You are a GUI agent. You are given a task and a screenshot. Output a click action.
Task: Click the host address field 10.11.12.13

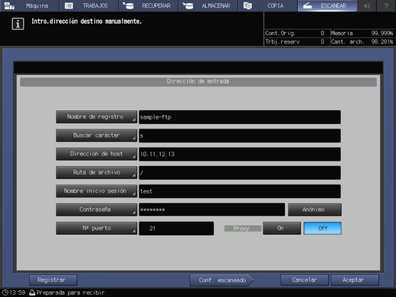point(240,154)
